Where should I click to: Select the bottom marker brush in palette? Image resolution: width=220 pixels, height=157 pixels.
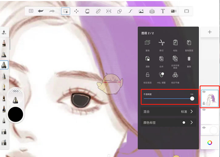[4, 142]
